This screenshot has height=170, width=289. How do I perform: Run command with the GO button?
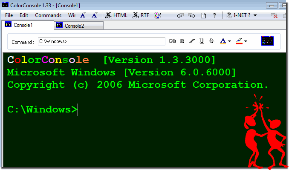coord(172,41)
